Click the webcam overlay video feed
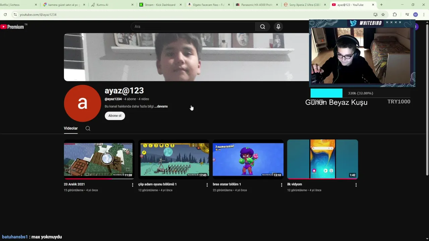Viewport: 429px width, 241px height. click(361, 55)
